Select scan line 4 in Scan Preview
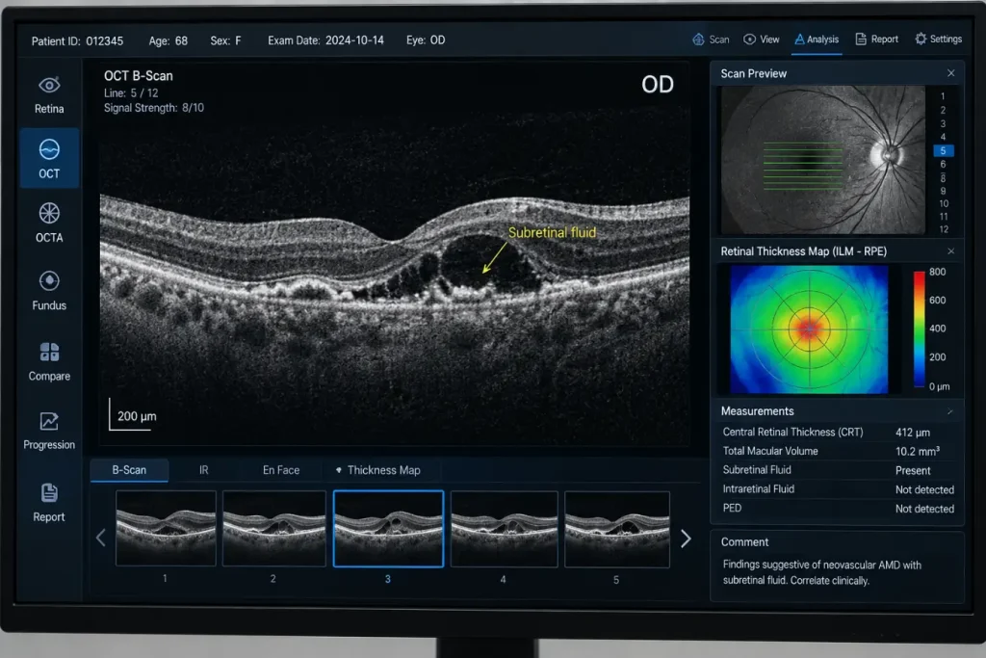 coord(943,137)
